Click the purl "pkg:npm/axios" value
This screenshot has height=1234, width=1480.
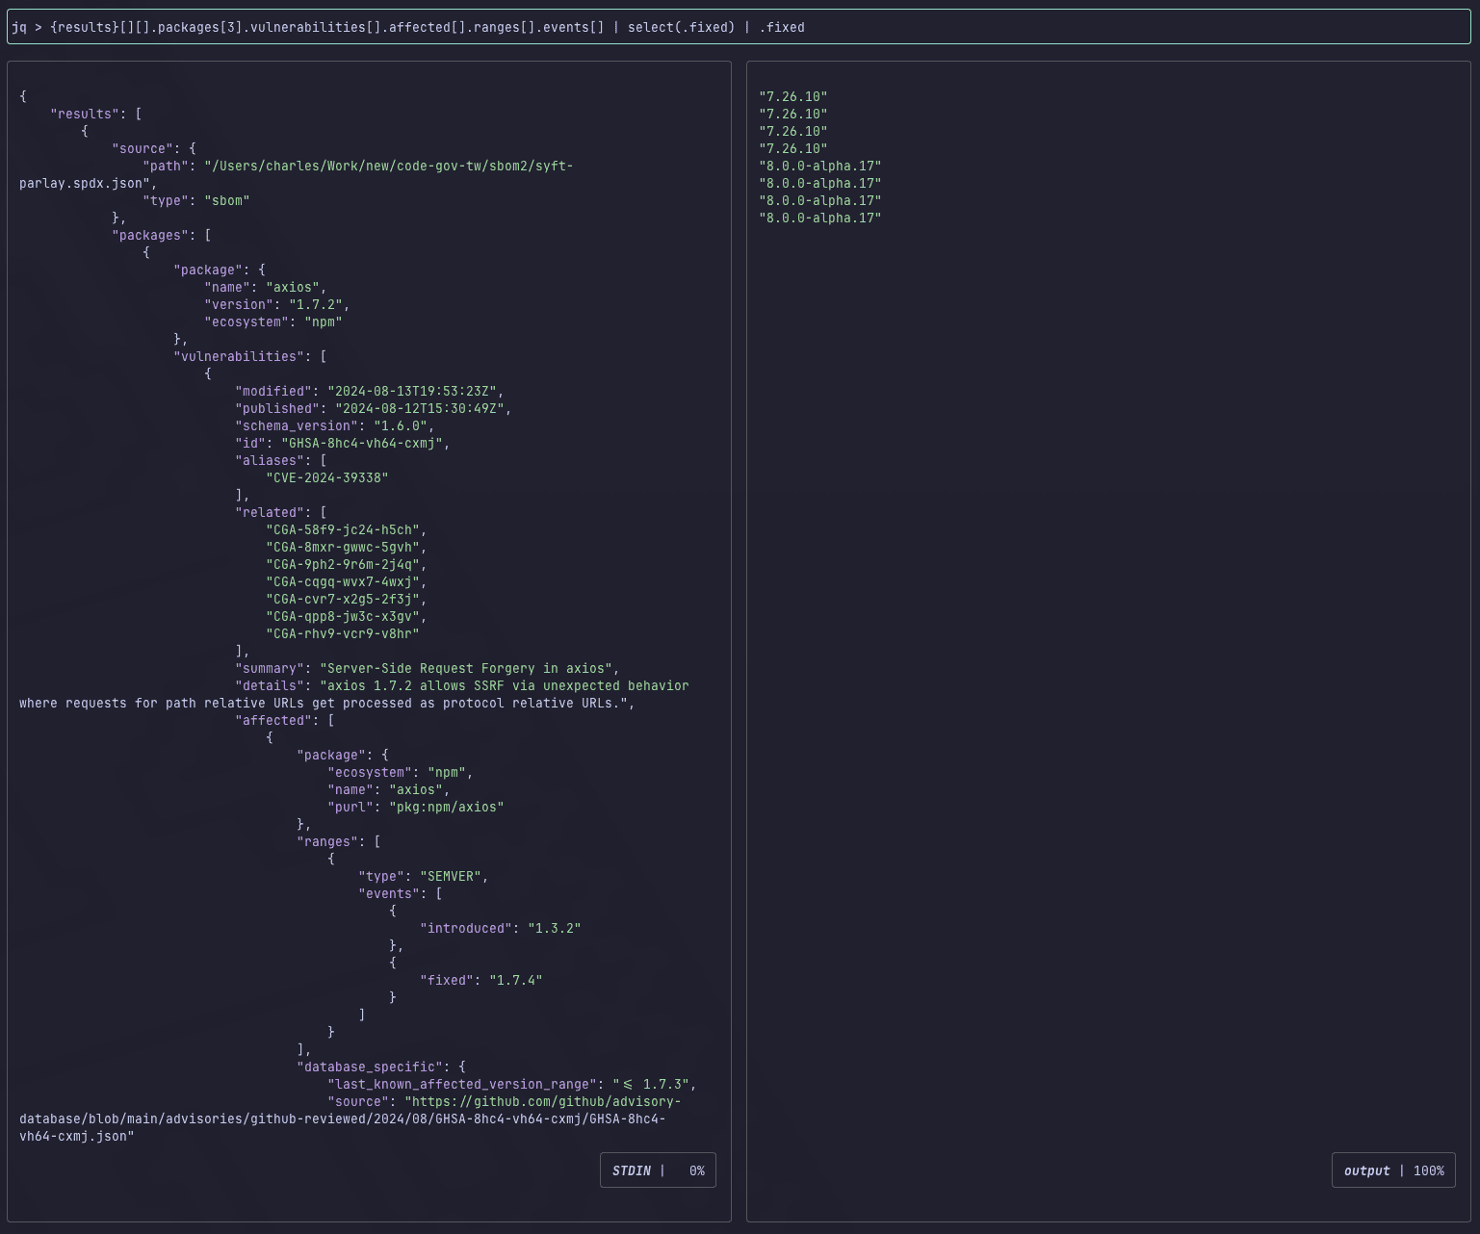tap(447, 807)
